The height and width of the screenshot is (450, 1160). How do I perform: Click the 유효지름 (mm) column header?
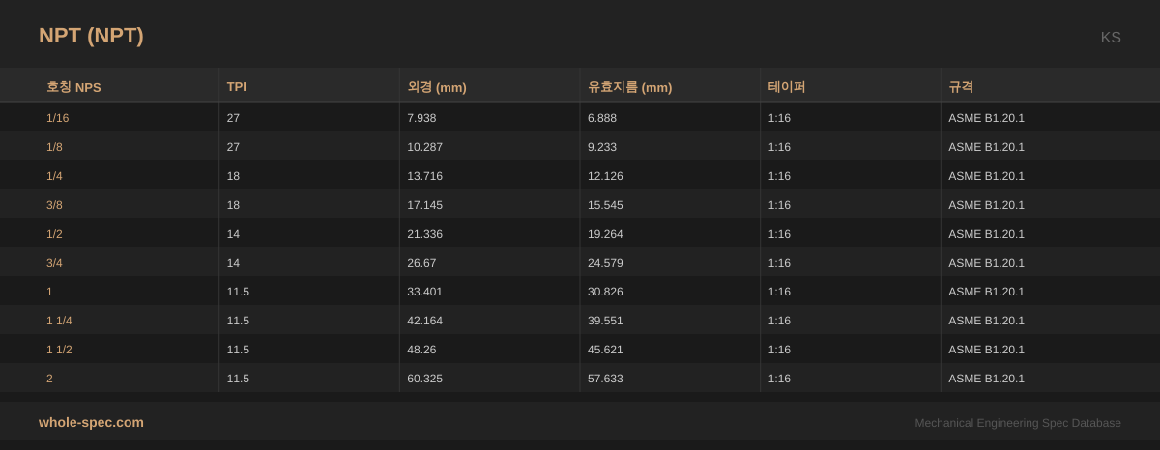(x=629, y=87)
